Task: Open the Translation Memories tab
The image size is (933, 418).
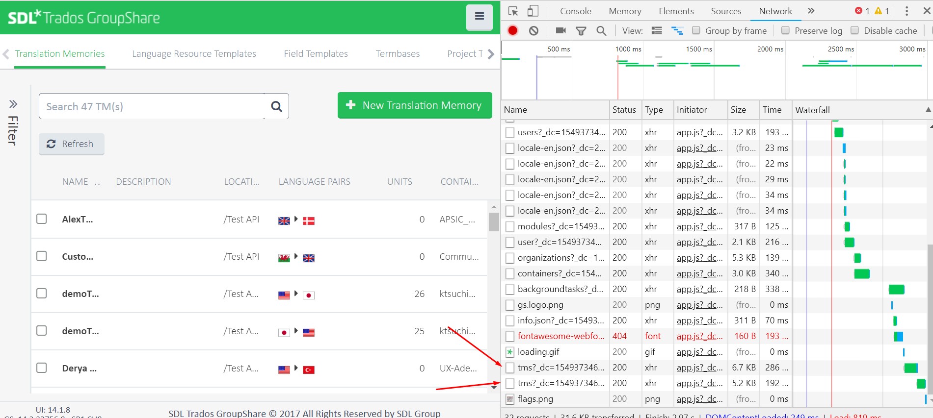Action: tap(60, 53)
